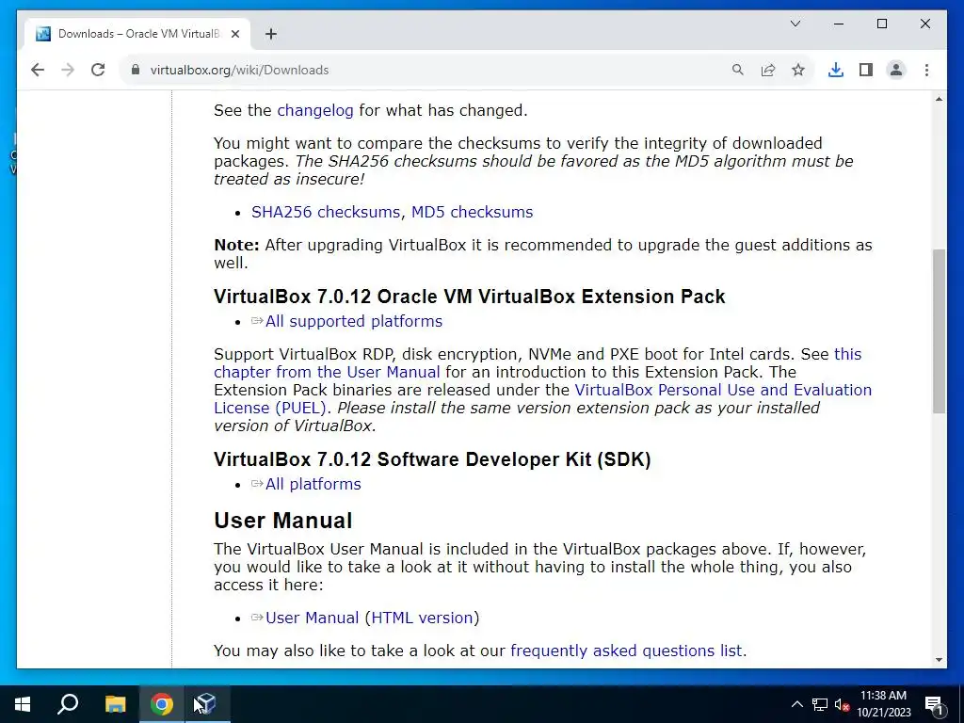This screenshot has width=964, height=723.
Task: Click the vertical scrollbar thumb
Action: pyautogui.click(x=939, y=330)
